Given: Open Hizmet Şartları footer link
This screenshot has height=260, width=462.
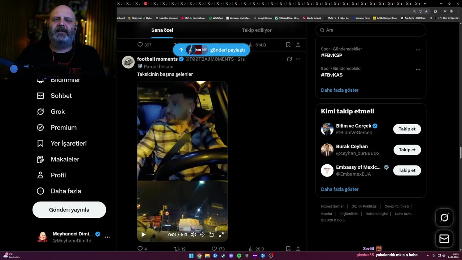Looking at the screenshot, I should [x=332, y=206].
